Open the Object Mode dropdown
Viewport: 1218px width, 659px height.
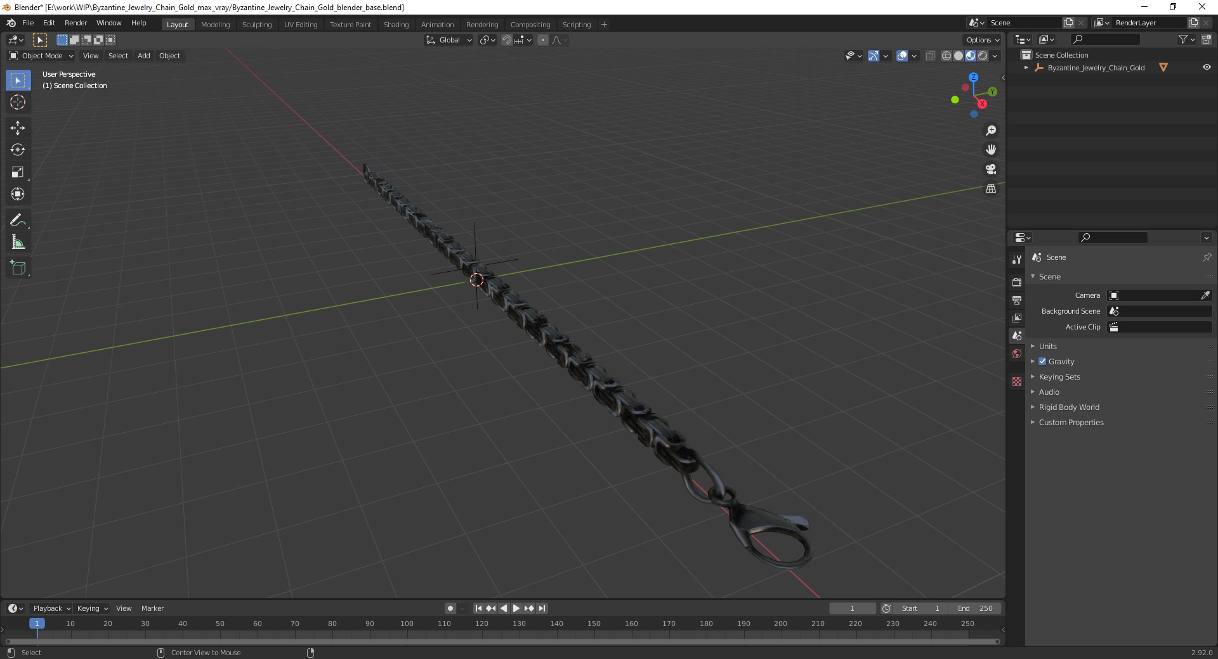41,56
